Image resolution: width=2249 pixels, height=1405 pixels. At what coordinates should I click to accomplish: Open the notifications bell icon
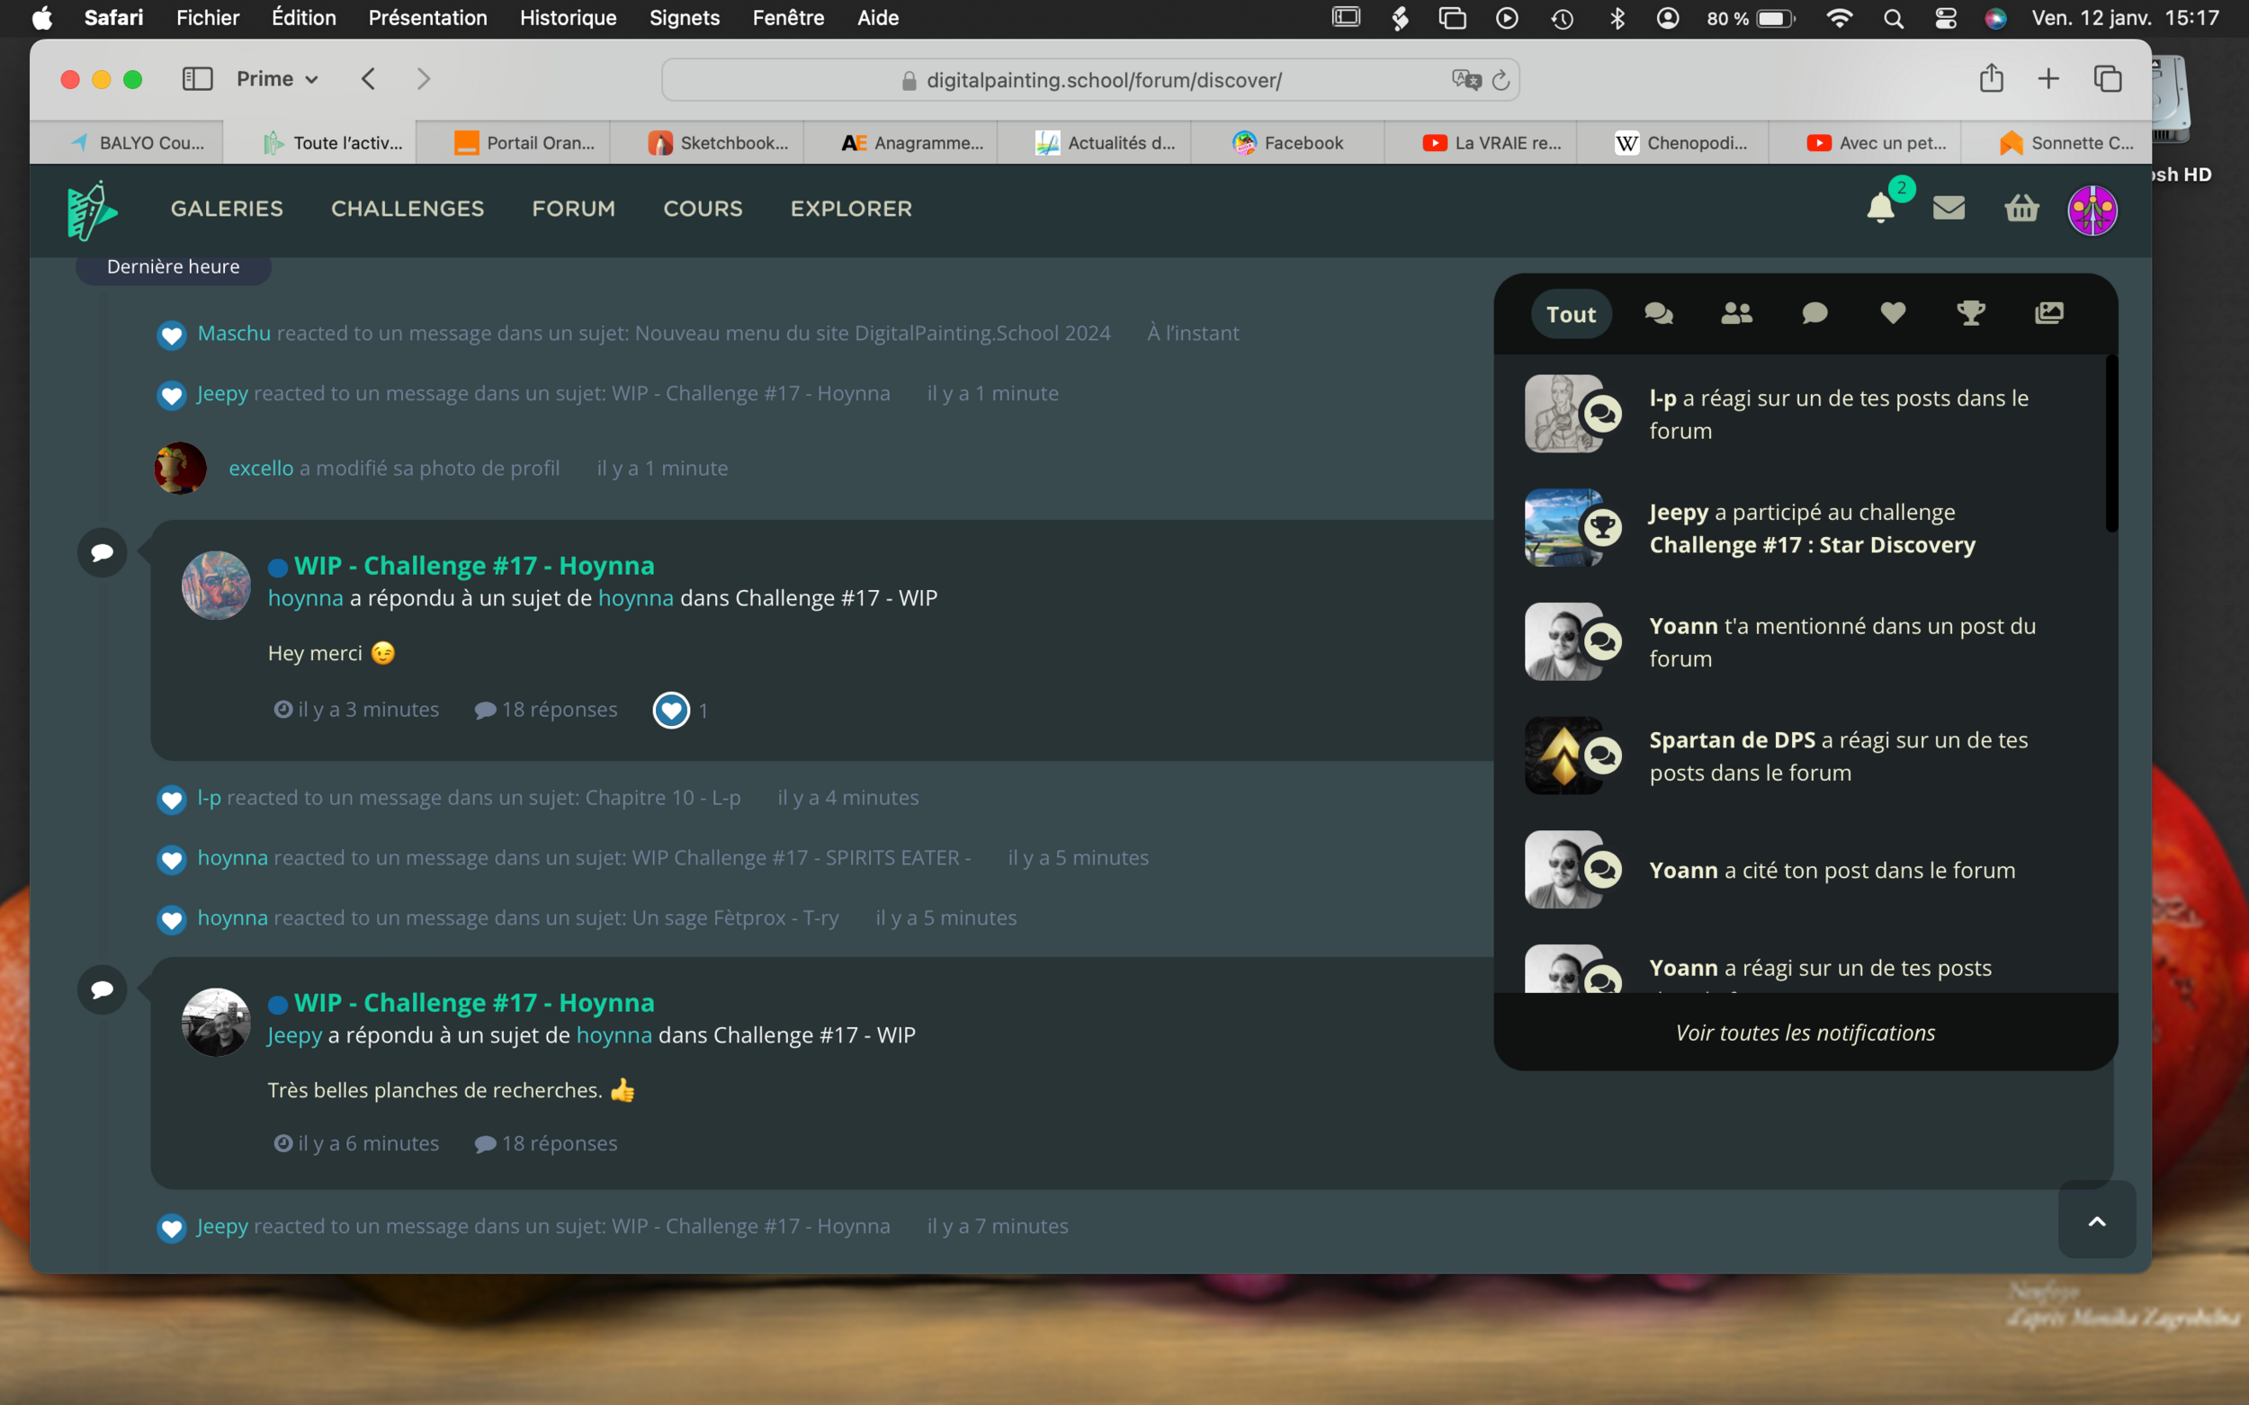(1880, 208)
